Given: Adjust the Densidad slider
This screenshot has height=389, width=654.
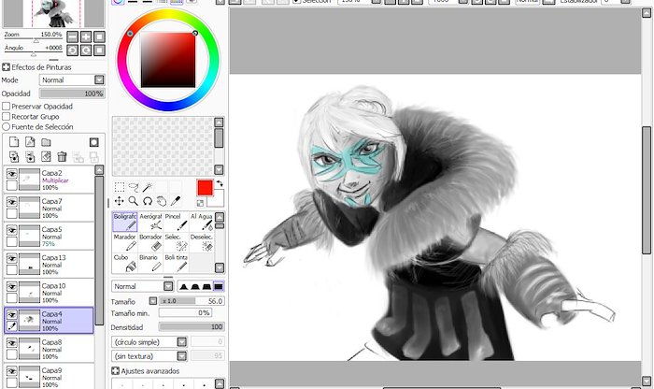Looking at the screenshot, I should coord(192,326).
